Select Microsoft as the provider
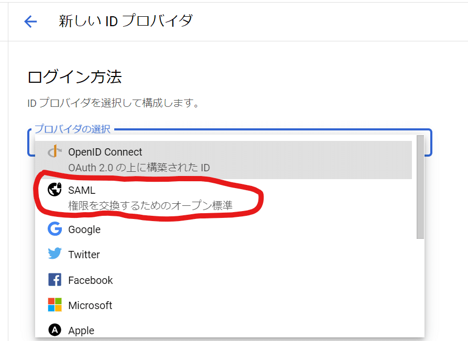 click(224, 305)
